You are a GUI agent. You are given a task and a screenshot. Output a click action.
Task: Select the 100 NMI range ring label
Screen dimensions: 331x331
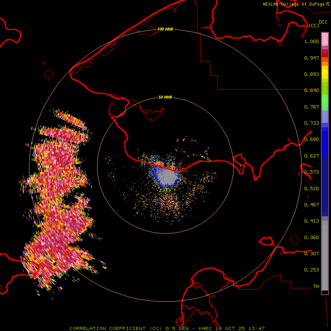click(x=165, y=29)
